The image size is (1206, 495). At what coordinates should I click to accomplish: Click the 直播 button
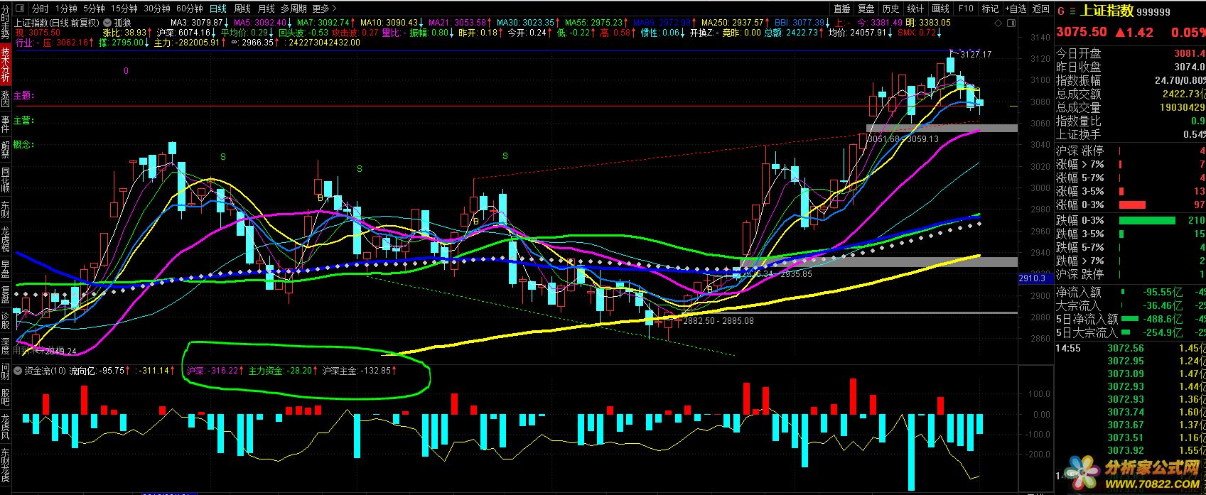click(x=841, y=9)
